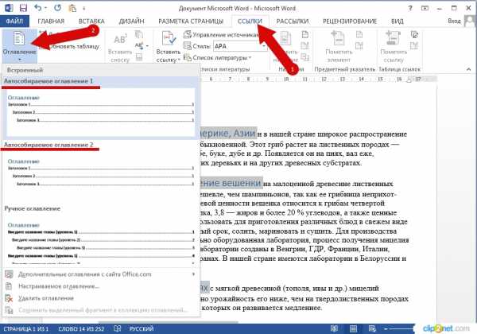Image resolution: width=477 pixels, height=334 pixels.
Task: Open the ДИЗАЙН tab
Action: point(131,21)
